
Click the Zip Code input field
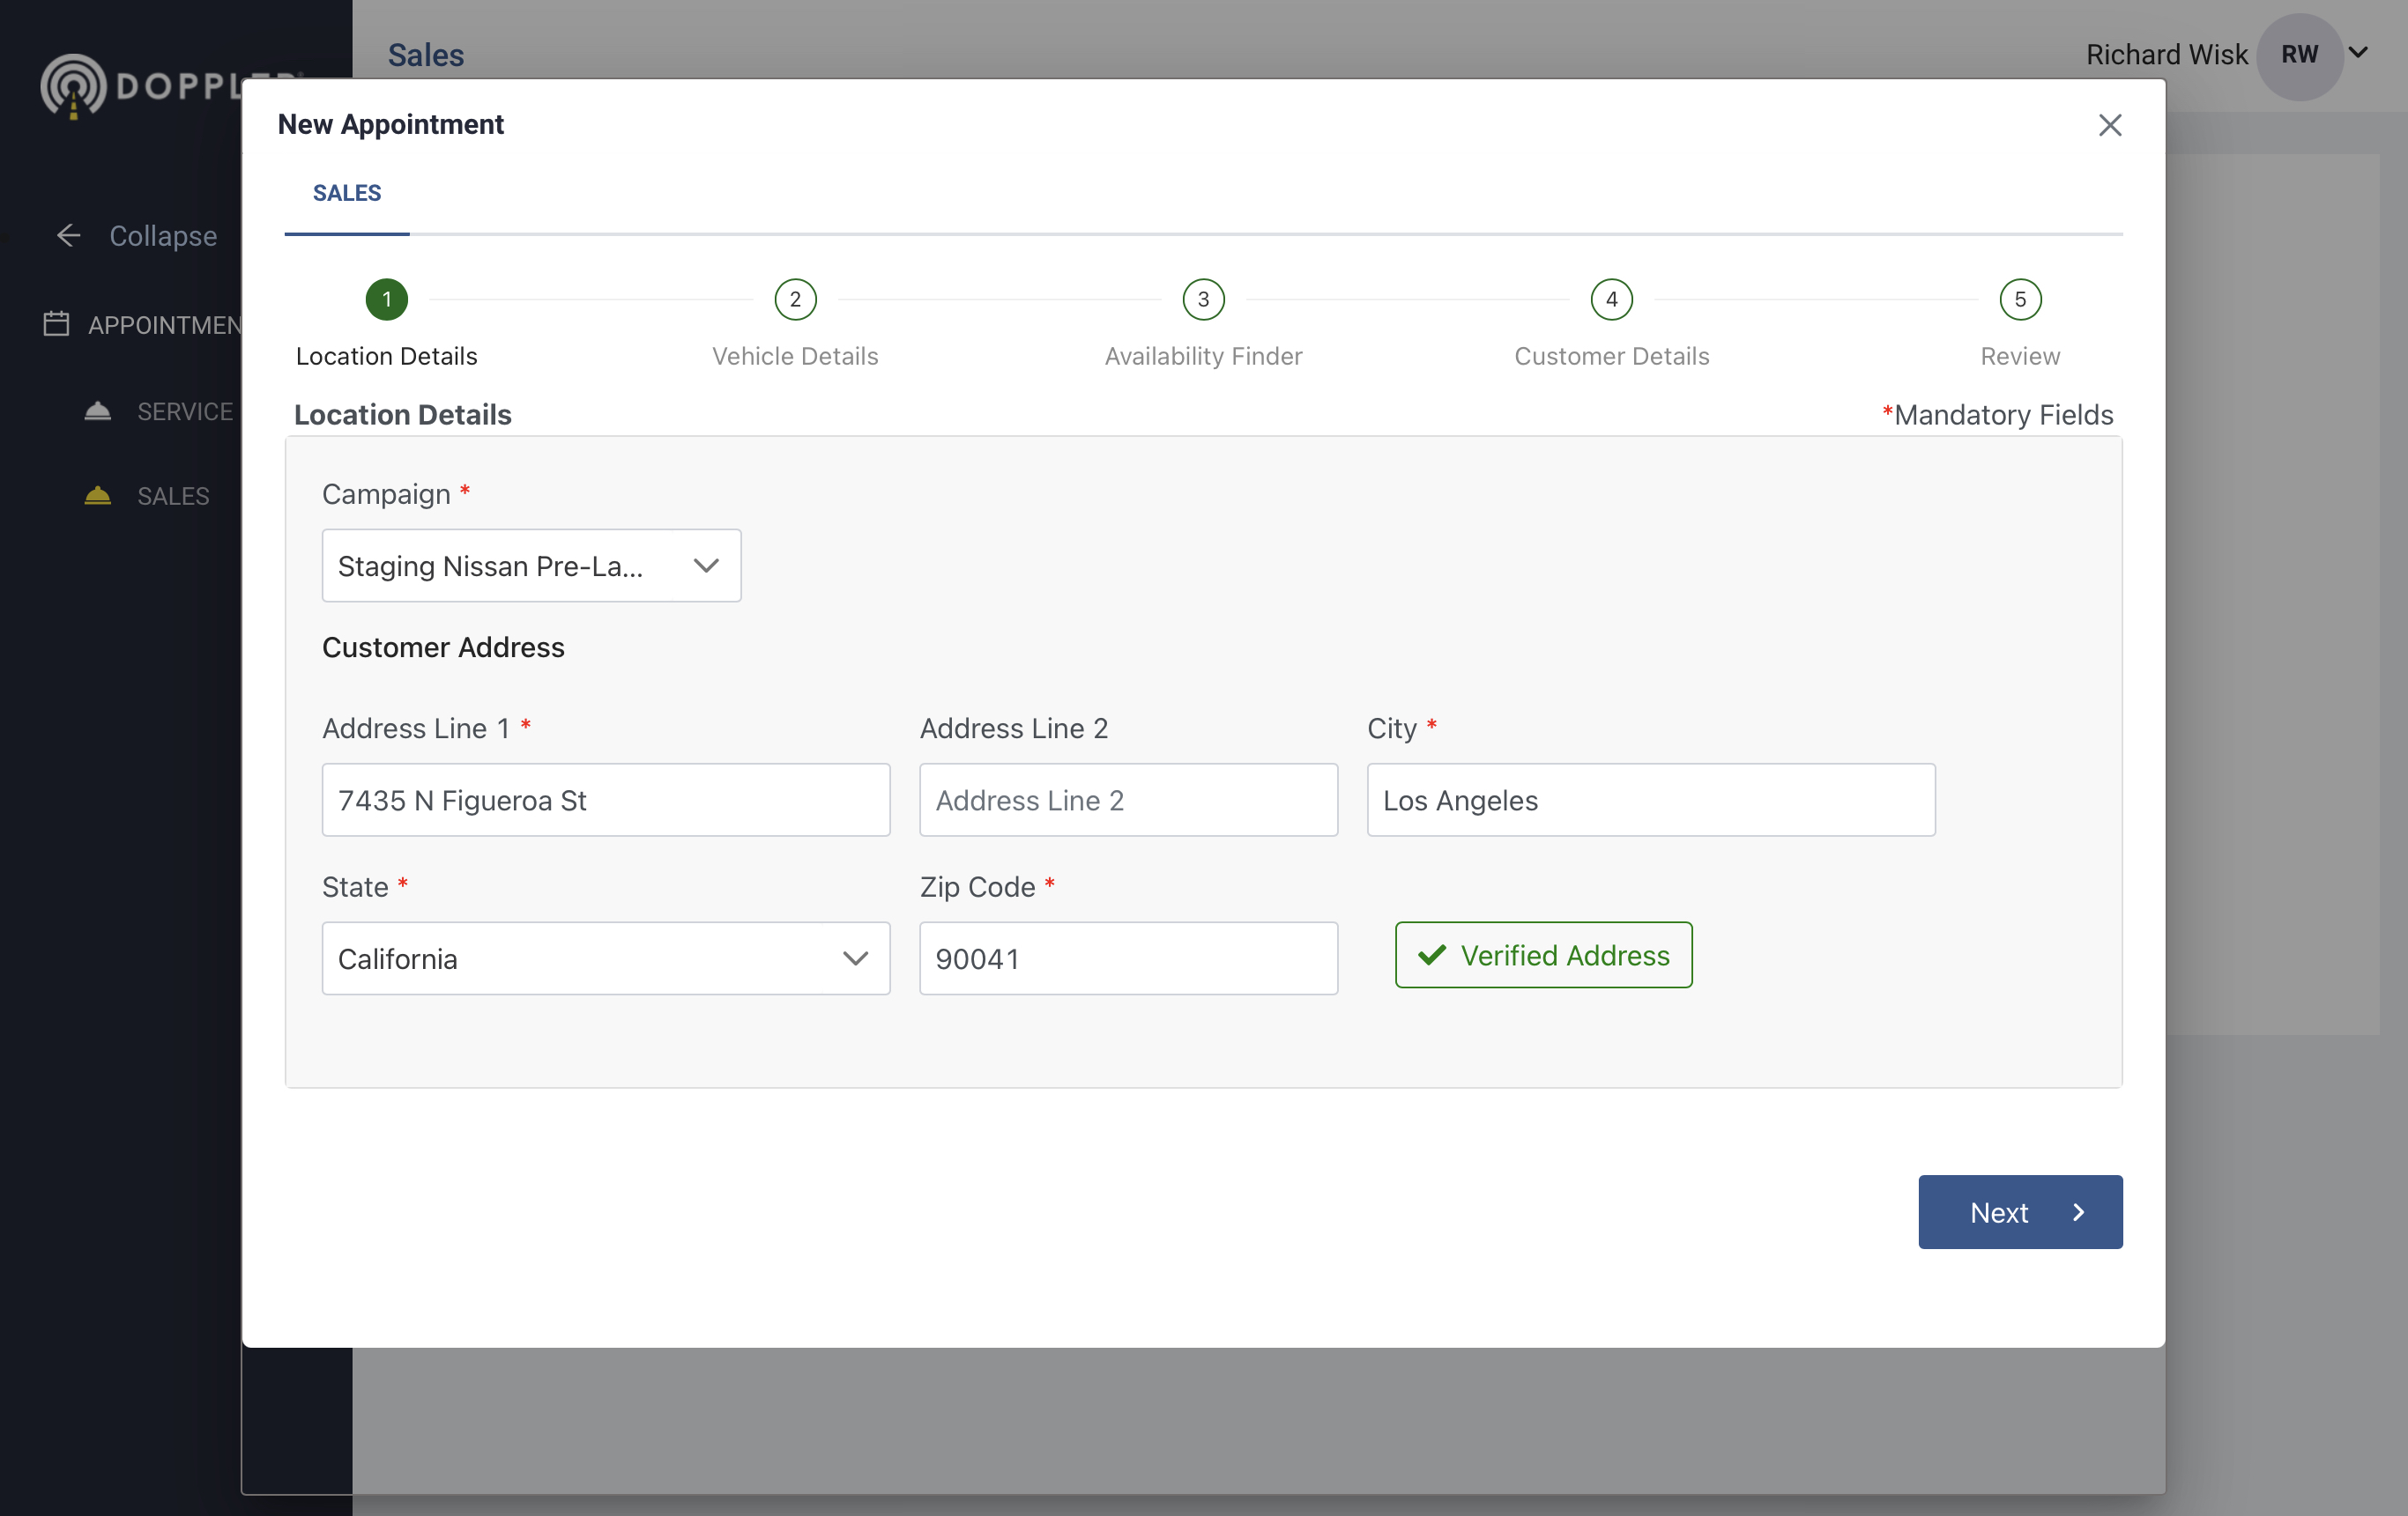click(x=1127, y=958)
